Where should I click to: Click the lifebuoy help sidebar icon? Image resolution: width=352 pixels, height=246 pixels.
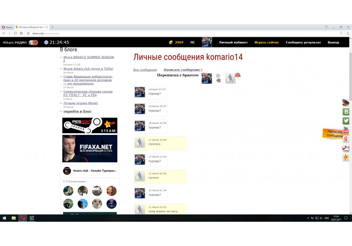tap(346, 149)
